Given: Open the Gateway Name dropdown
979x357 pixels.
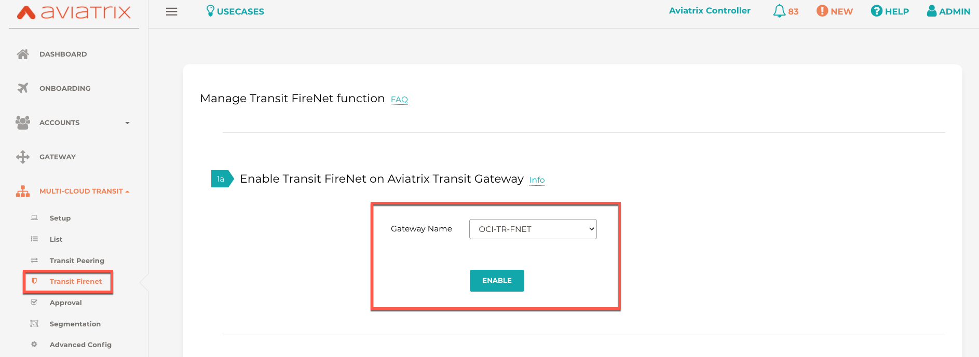Looking at the screenshot, I should (x=533, y=229).
